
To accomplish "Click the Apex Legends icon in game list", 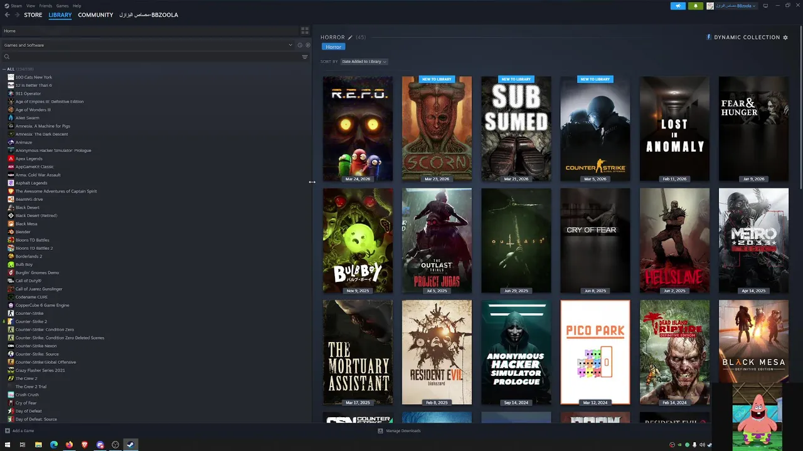I will coord(11,158).
